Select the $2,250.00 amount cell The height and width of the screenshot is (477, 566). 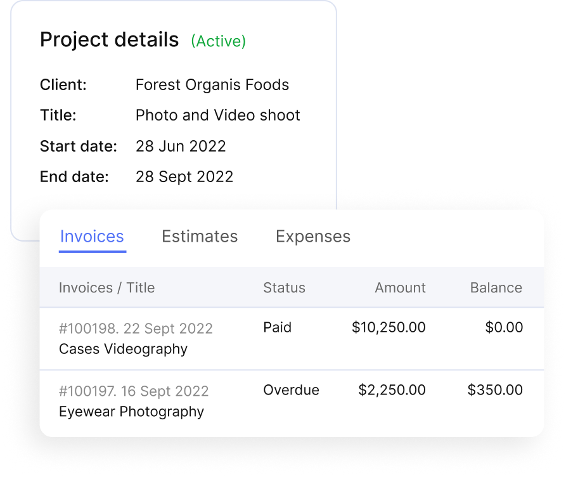(x=392, y=389)
